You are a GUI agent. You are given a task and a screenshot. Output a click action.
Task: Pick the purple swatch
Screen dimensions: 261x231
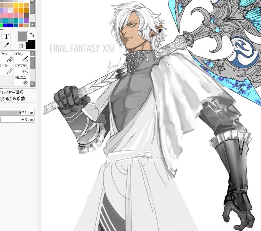(26, 21)
